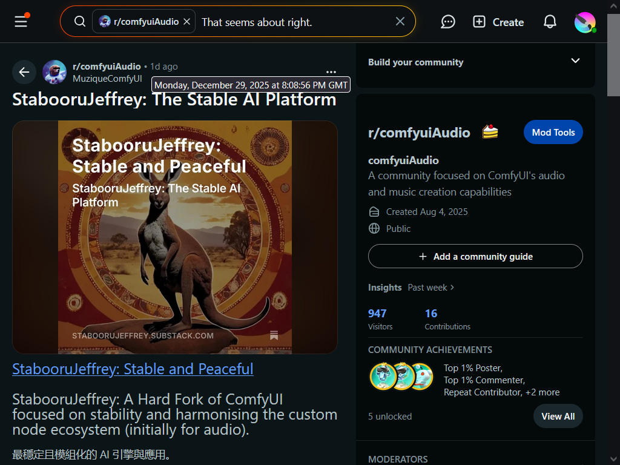Click the vertical scrollbar thumb

point(613,55)
